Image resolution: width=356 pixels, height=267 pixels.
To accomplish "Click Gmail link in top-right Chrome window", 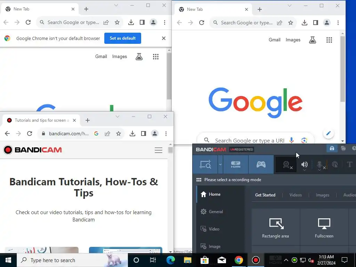I will [x=275, y=40].
